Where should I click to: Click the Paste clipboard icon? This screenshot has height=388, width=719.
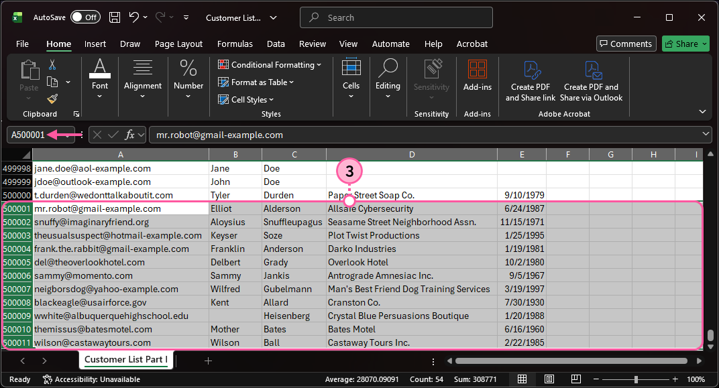[30, 70]
